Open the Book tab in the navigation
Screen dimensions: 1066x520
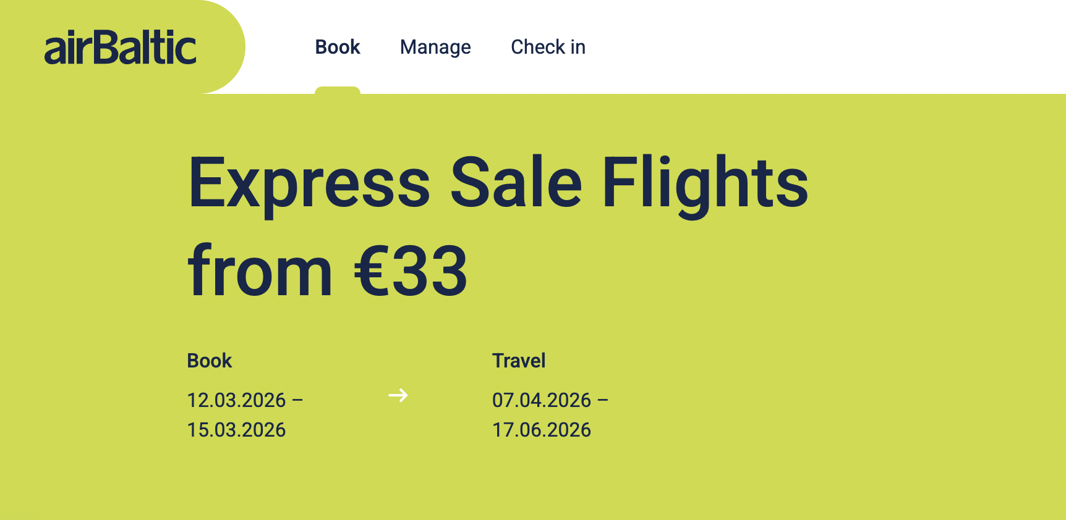[338, 46]
